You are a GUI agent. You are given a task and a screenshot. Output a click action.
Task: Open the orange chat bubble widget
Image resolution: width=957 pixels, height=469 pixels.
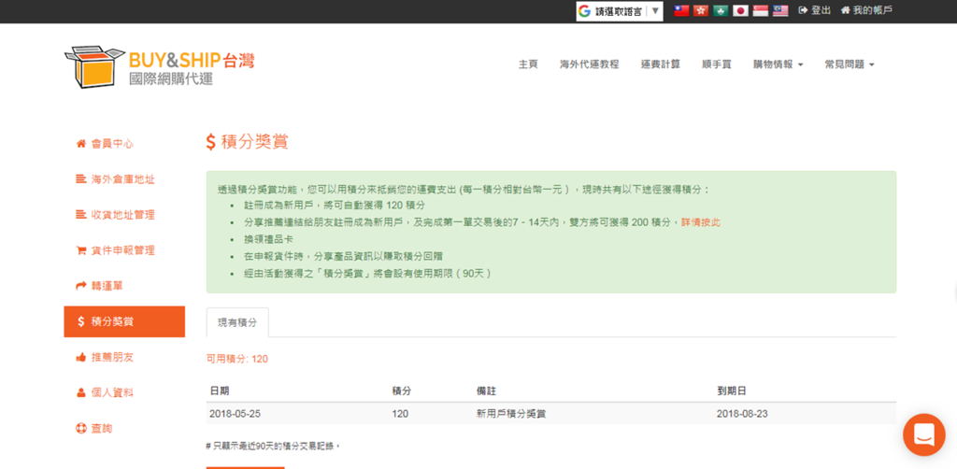(923, 433)
